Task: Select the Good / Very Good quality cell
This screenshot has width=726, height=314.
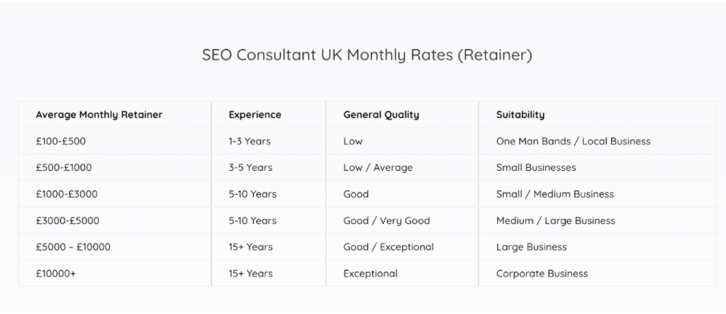Action: (x=386, y=220)
